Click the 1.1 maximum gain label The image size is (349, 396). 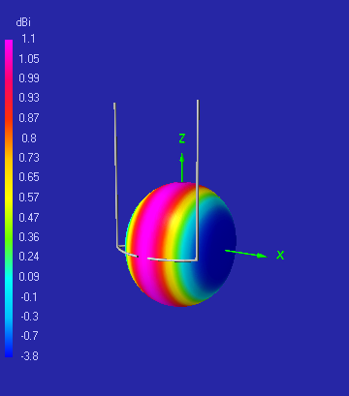pos(28,39)
